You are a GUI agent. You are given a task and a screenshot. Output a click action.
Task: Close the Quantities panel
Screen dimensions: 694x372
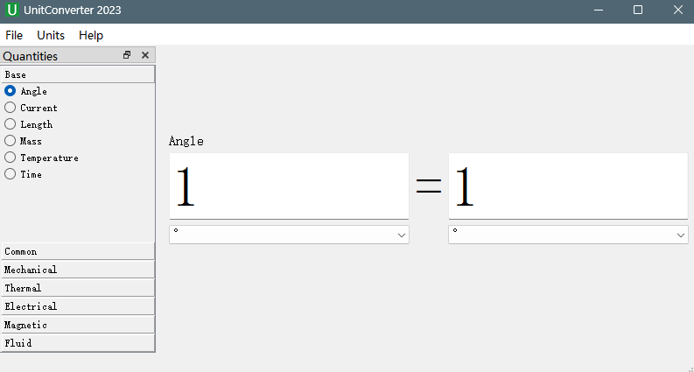[x=145, y=55]
